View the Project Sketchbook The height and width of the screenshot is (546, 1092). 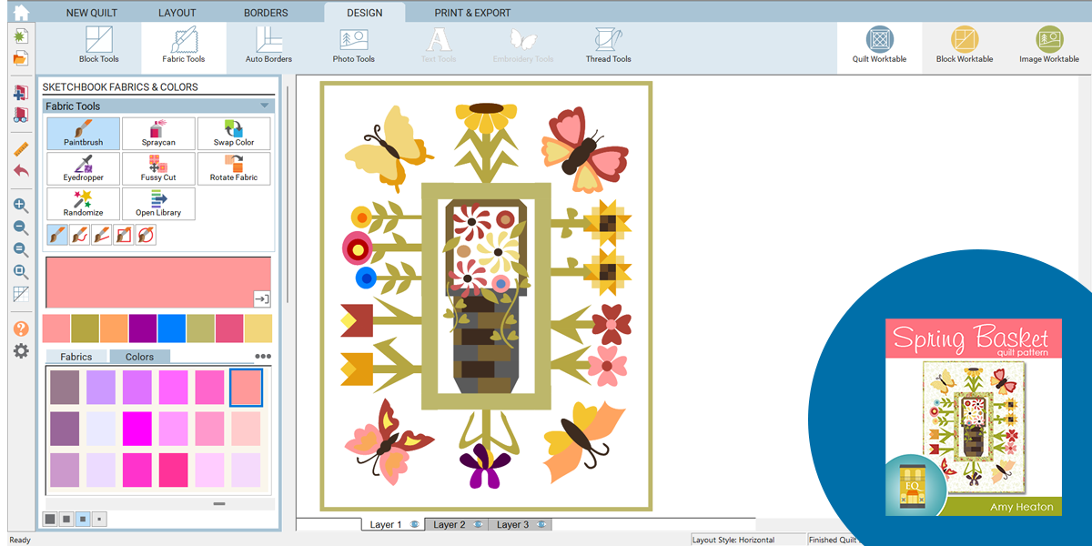click(20, 116)
